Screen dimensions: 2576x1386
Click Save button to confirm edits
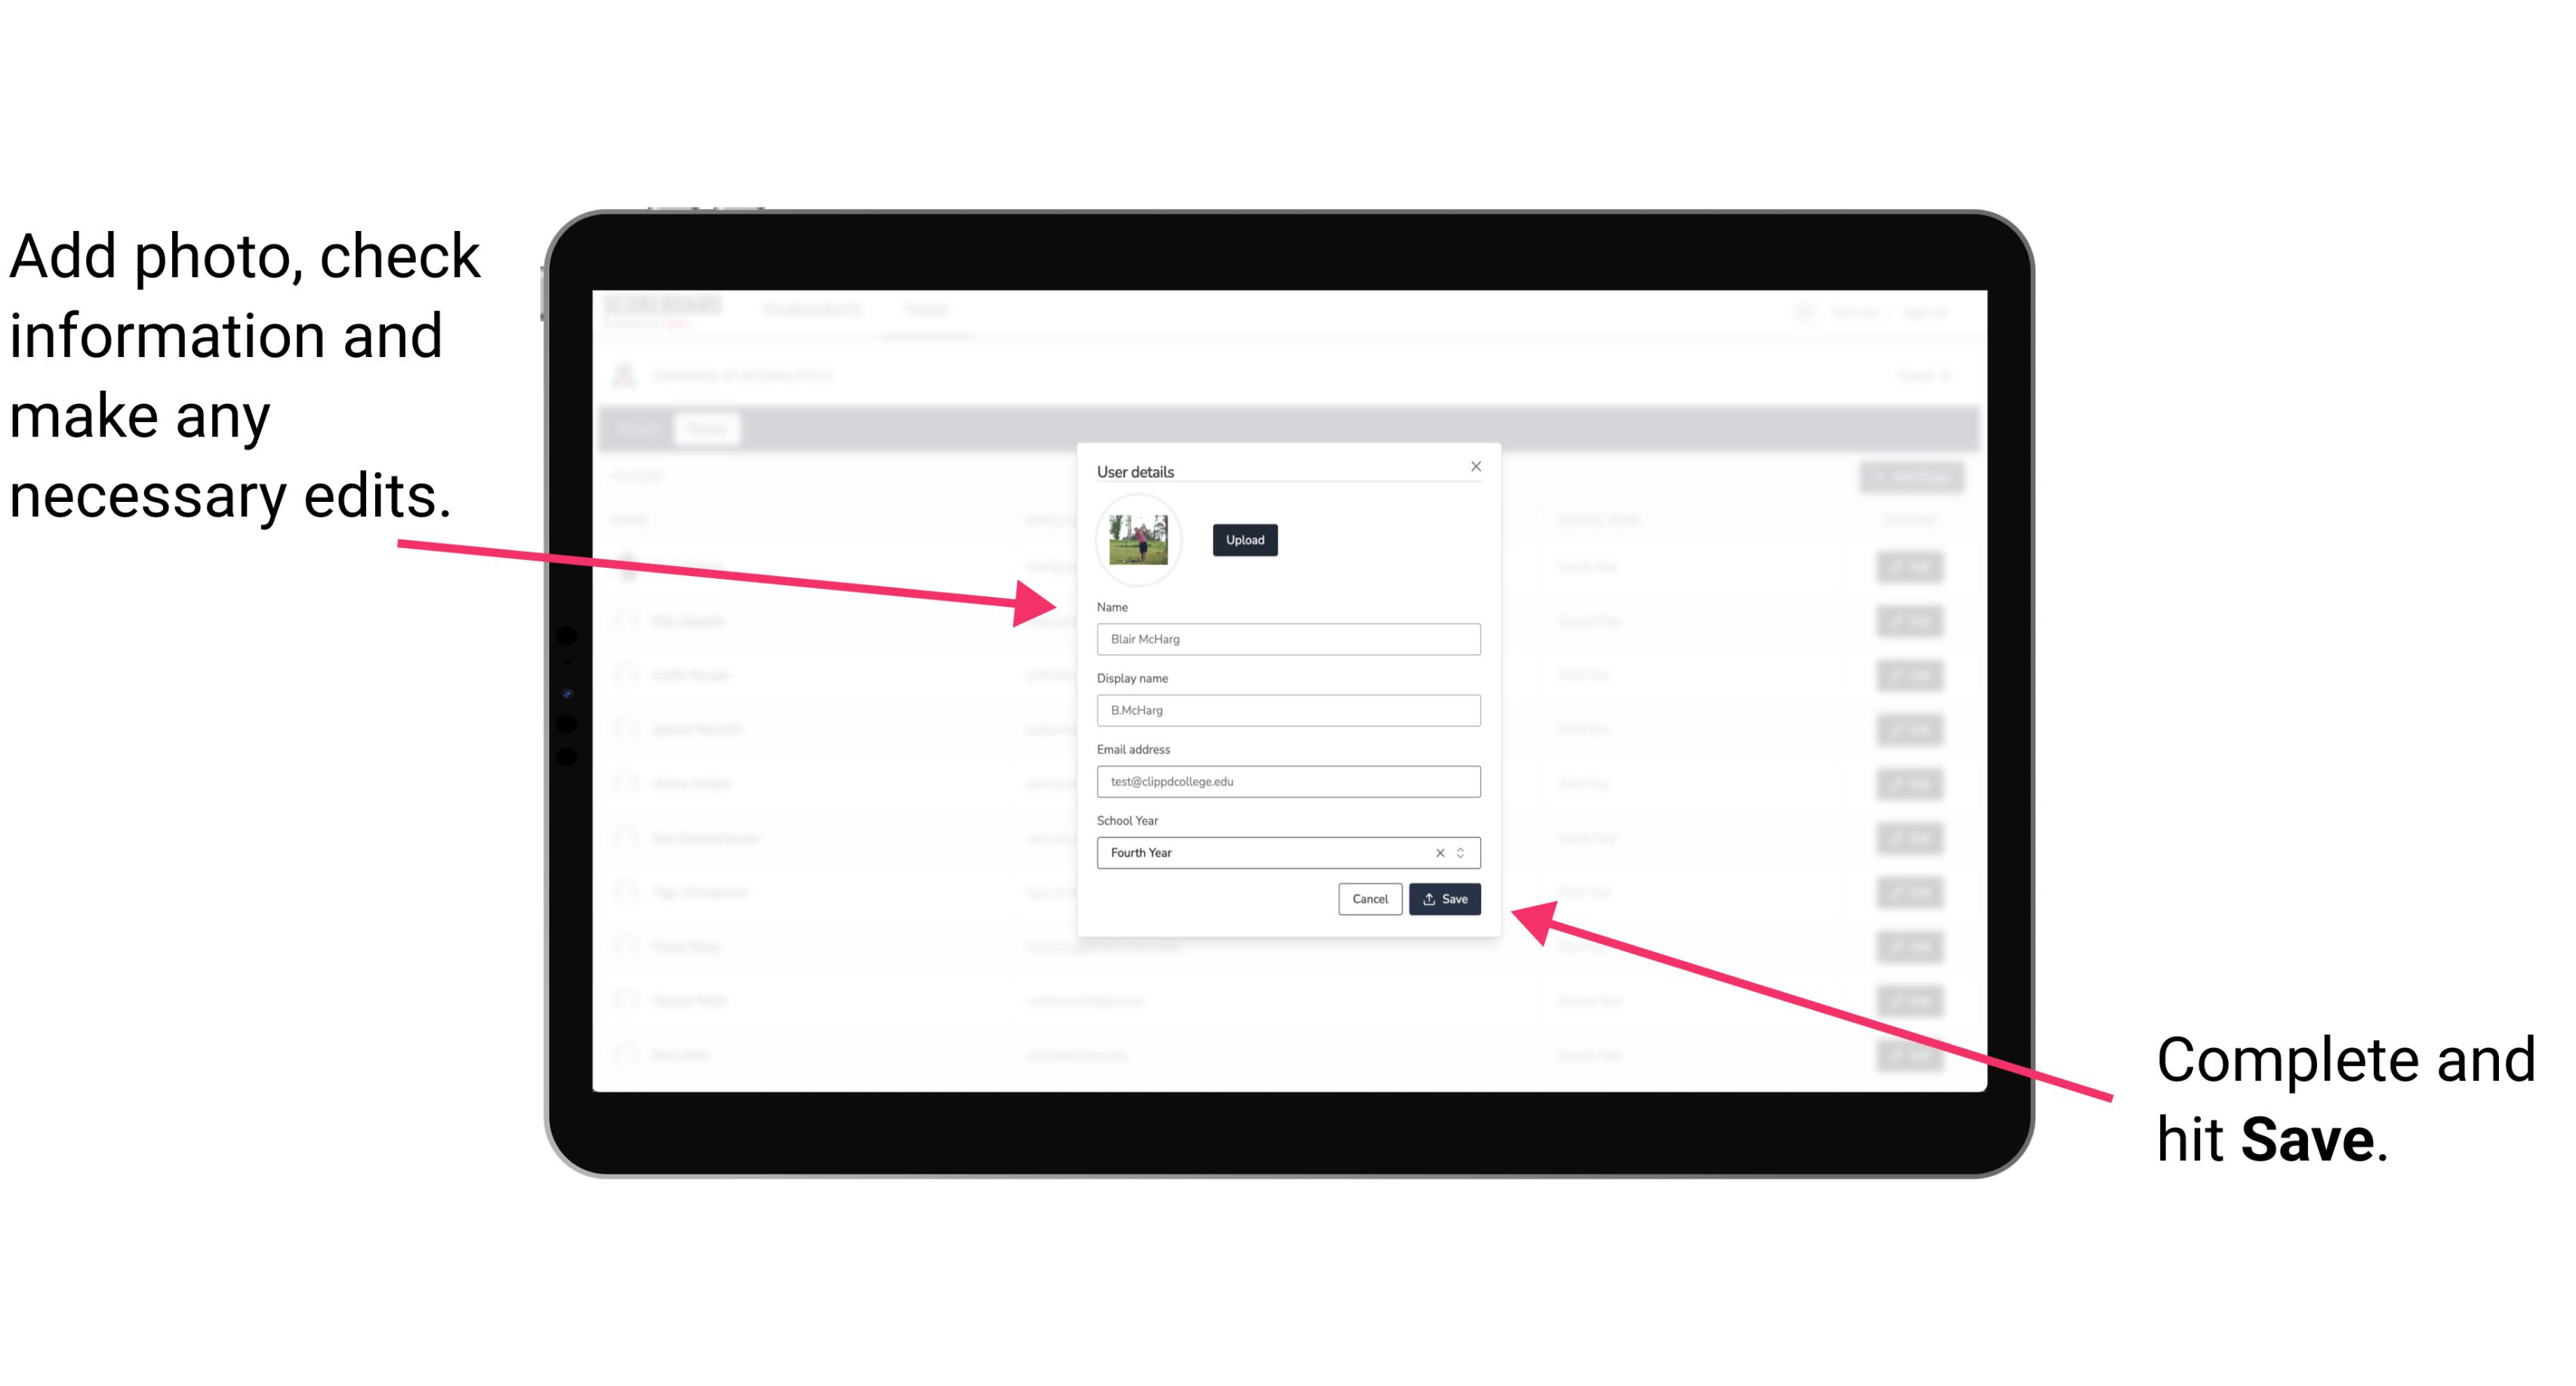1444,896
